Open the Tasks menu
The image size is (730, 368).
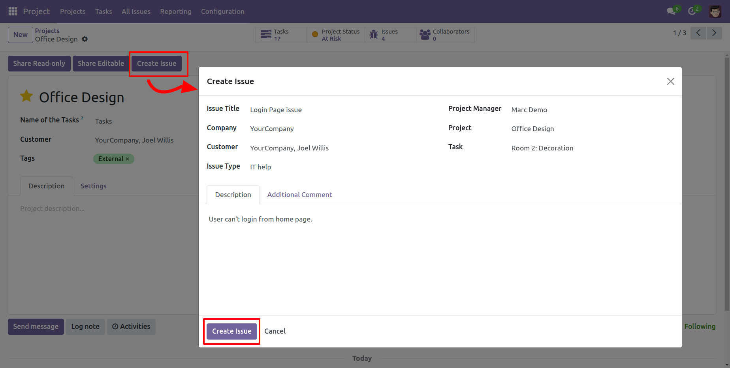(x=103, y=11)
